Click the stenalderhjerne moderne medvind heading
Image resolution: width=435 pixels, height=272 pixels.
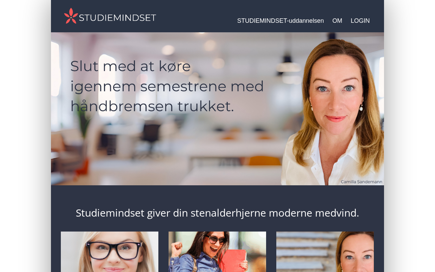[217, 213]
